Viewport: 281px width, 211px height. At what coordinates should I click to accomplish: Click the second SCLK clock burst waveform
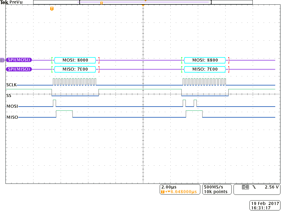[x=204, y=82]
